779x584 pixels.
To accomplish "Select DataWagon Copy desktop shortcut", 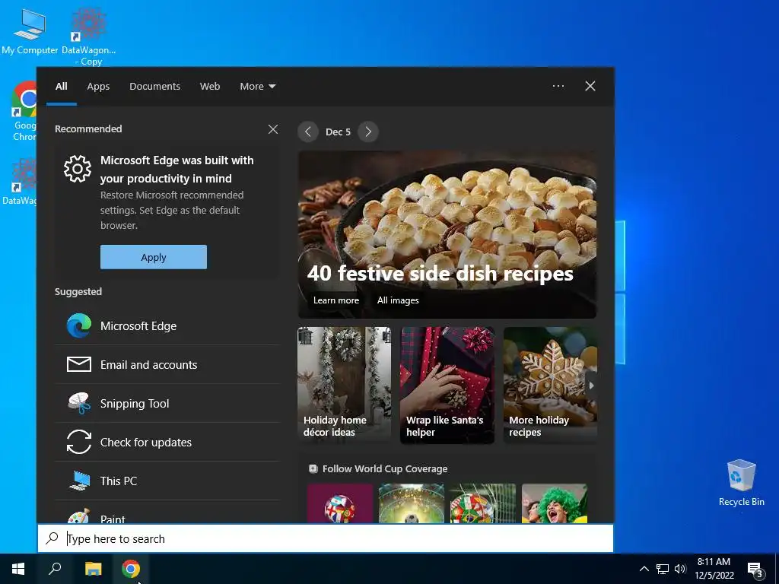I will (x=89, y=36).
